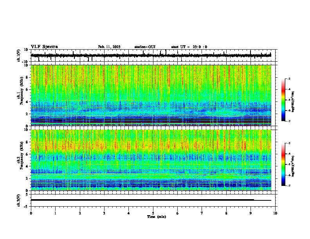Click the 'station=OUJ' label
Screen dimensions: 310x239
coord(145,47)
